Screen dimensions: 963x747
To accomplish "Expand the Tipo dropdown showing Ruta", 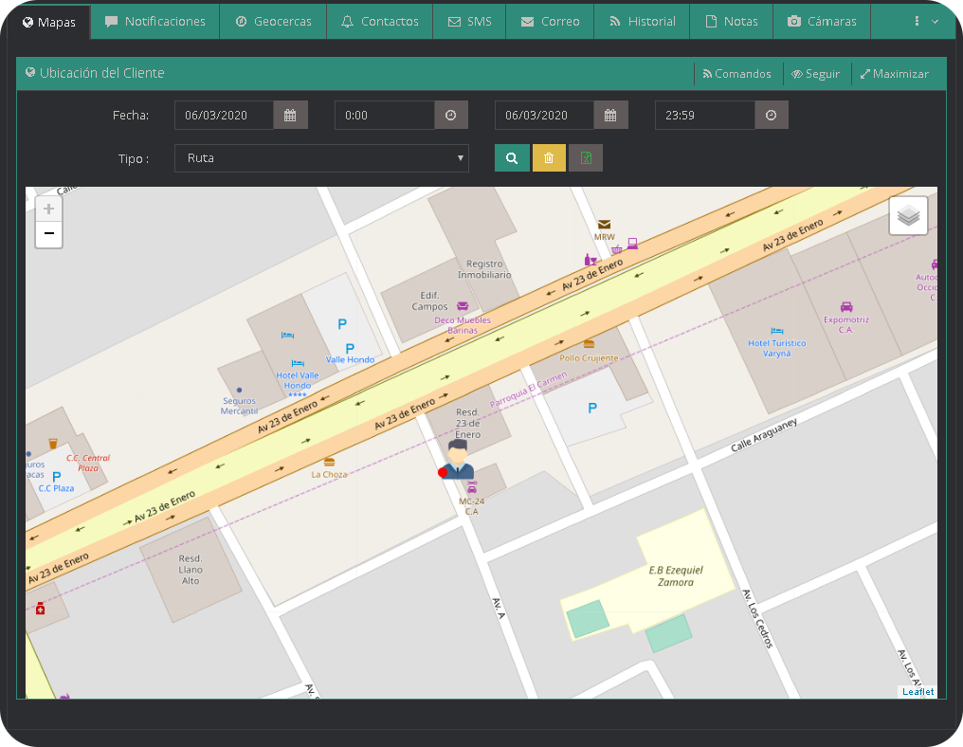I will click(321, 158).
